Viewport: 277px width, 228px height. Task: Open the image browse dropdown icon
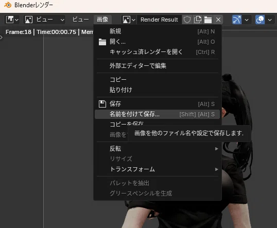tap(129, 20)
